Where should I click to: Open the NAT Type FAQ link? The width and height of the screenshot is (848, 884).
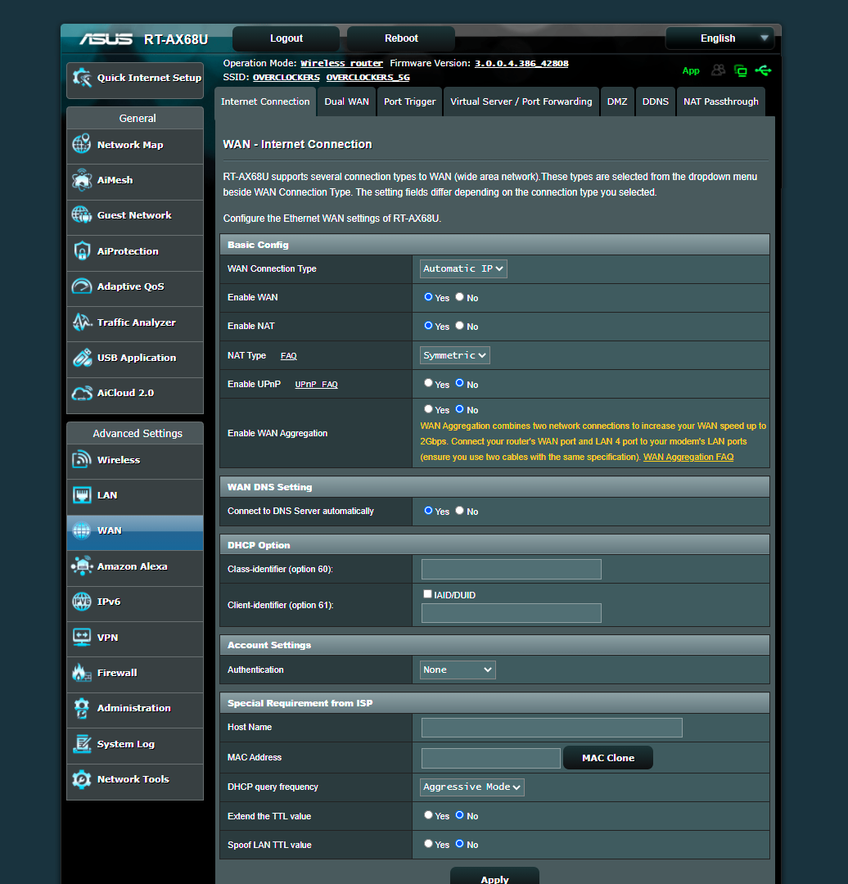pos(289,356)
